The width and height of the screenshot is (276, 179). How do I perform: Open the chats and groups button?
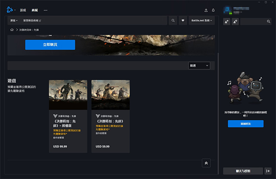coord(243,171)
